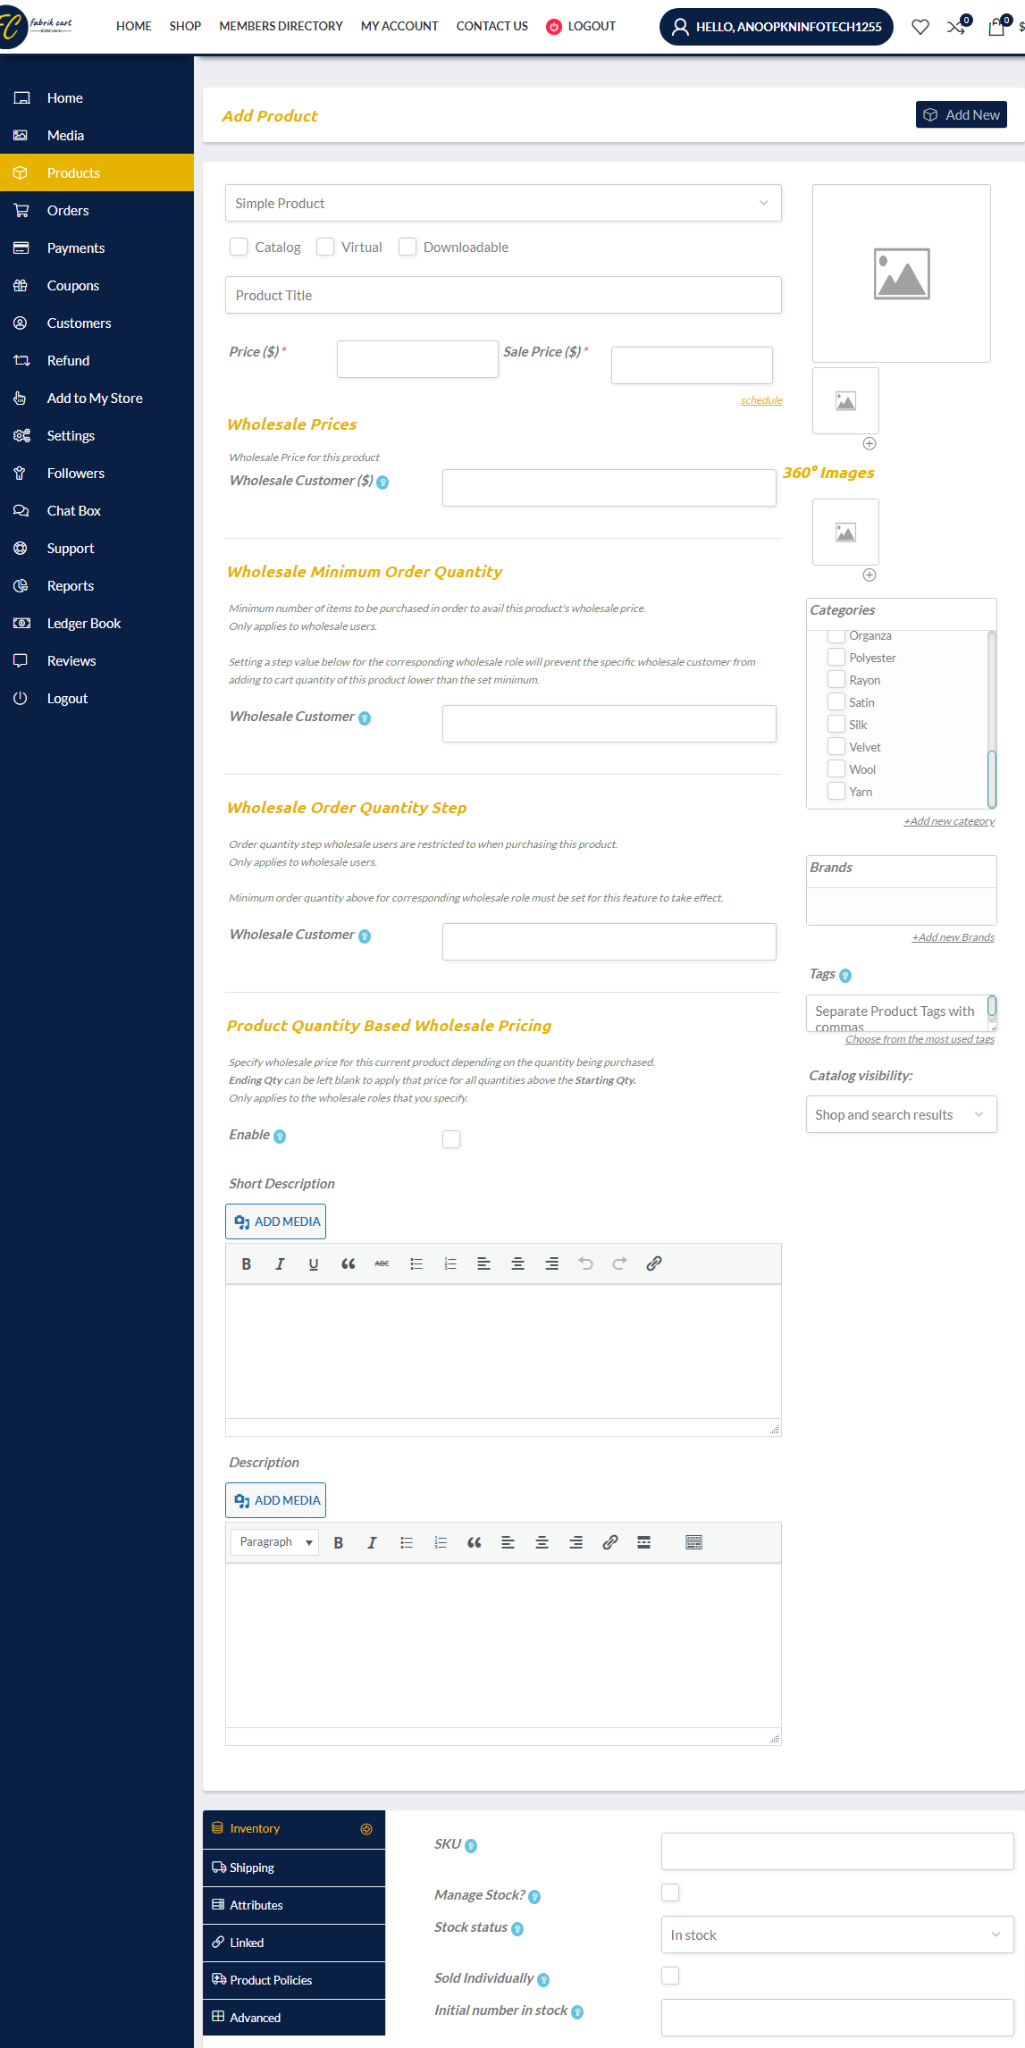Insert bulleted list in Short Description editor
Image resolution: width=1025 pixels, height=2048 pixels.
[x=416, y=1263]
